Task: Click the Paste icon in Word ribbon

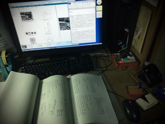Action: (x=70, y=6)
